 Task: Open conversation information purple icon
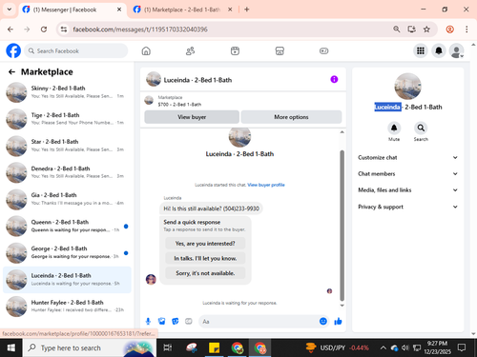click(x=334, y=79)
